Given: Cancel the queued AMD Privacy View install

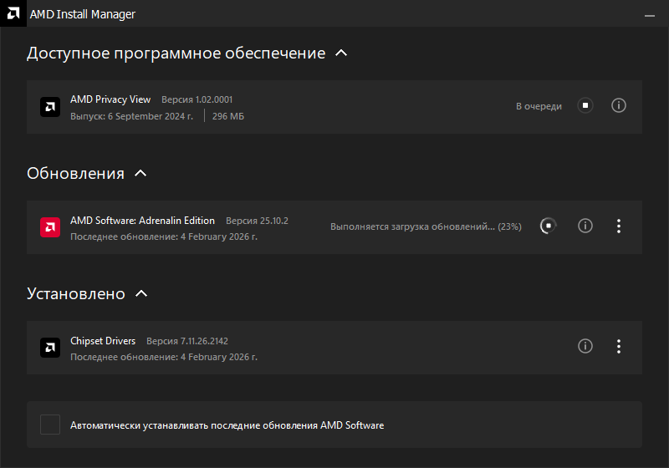Looking at the screenshot, I should point(585,105).
